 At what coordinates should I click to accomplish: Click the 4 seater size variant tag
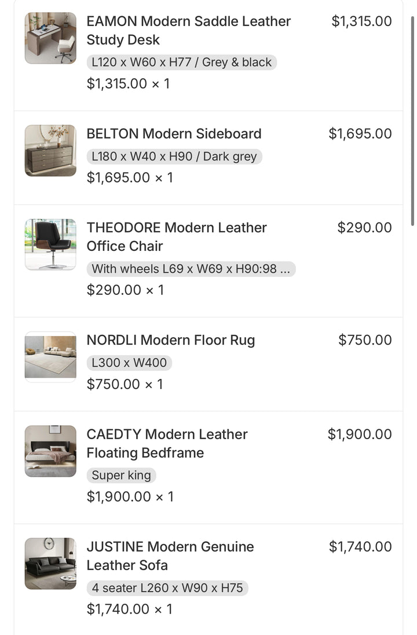click(167, 588)
